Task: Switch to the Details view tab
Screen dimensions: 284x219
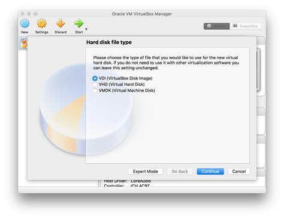Action: click(x=216, y=26)
